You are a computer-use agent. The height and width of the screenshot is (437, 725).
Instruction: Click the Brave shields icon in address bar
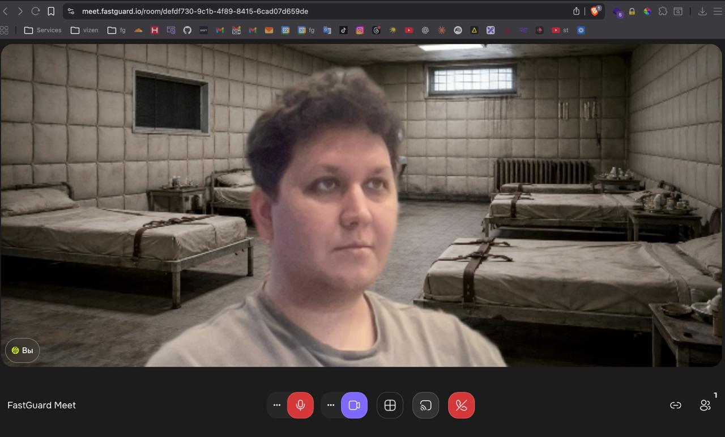(x=595, y=11)
